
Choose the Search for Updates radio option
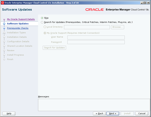42,22
